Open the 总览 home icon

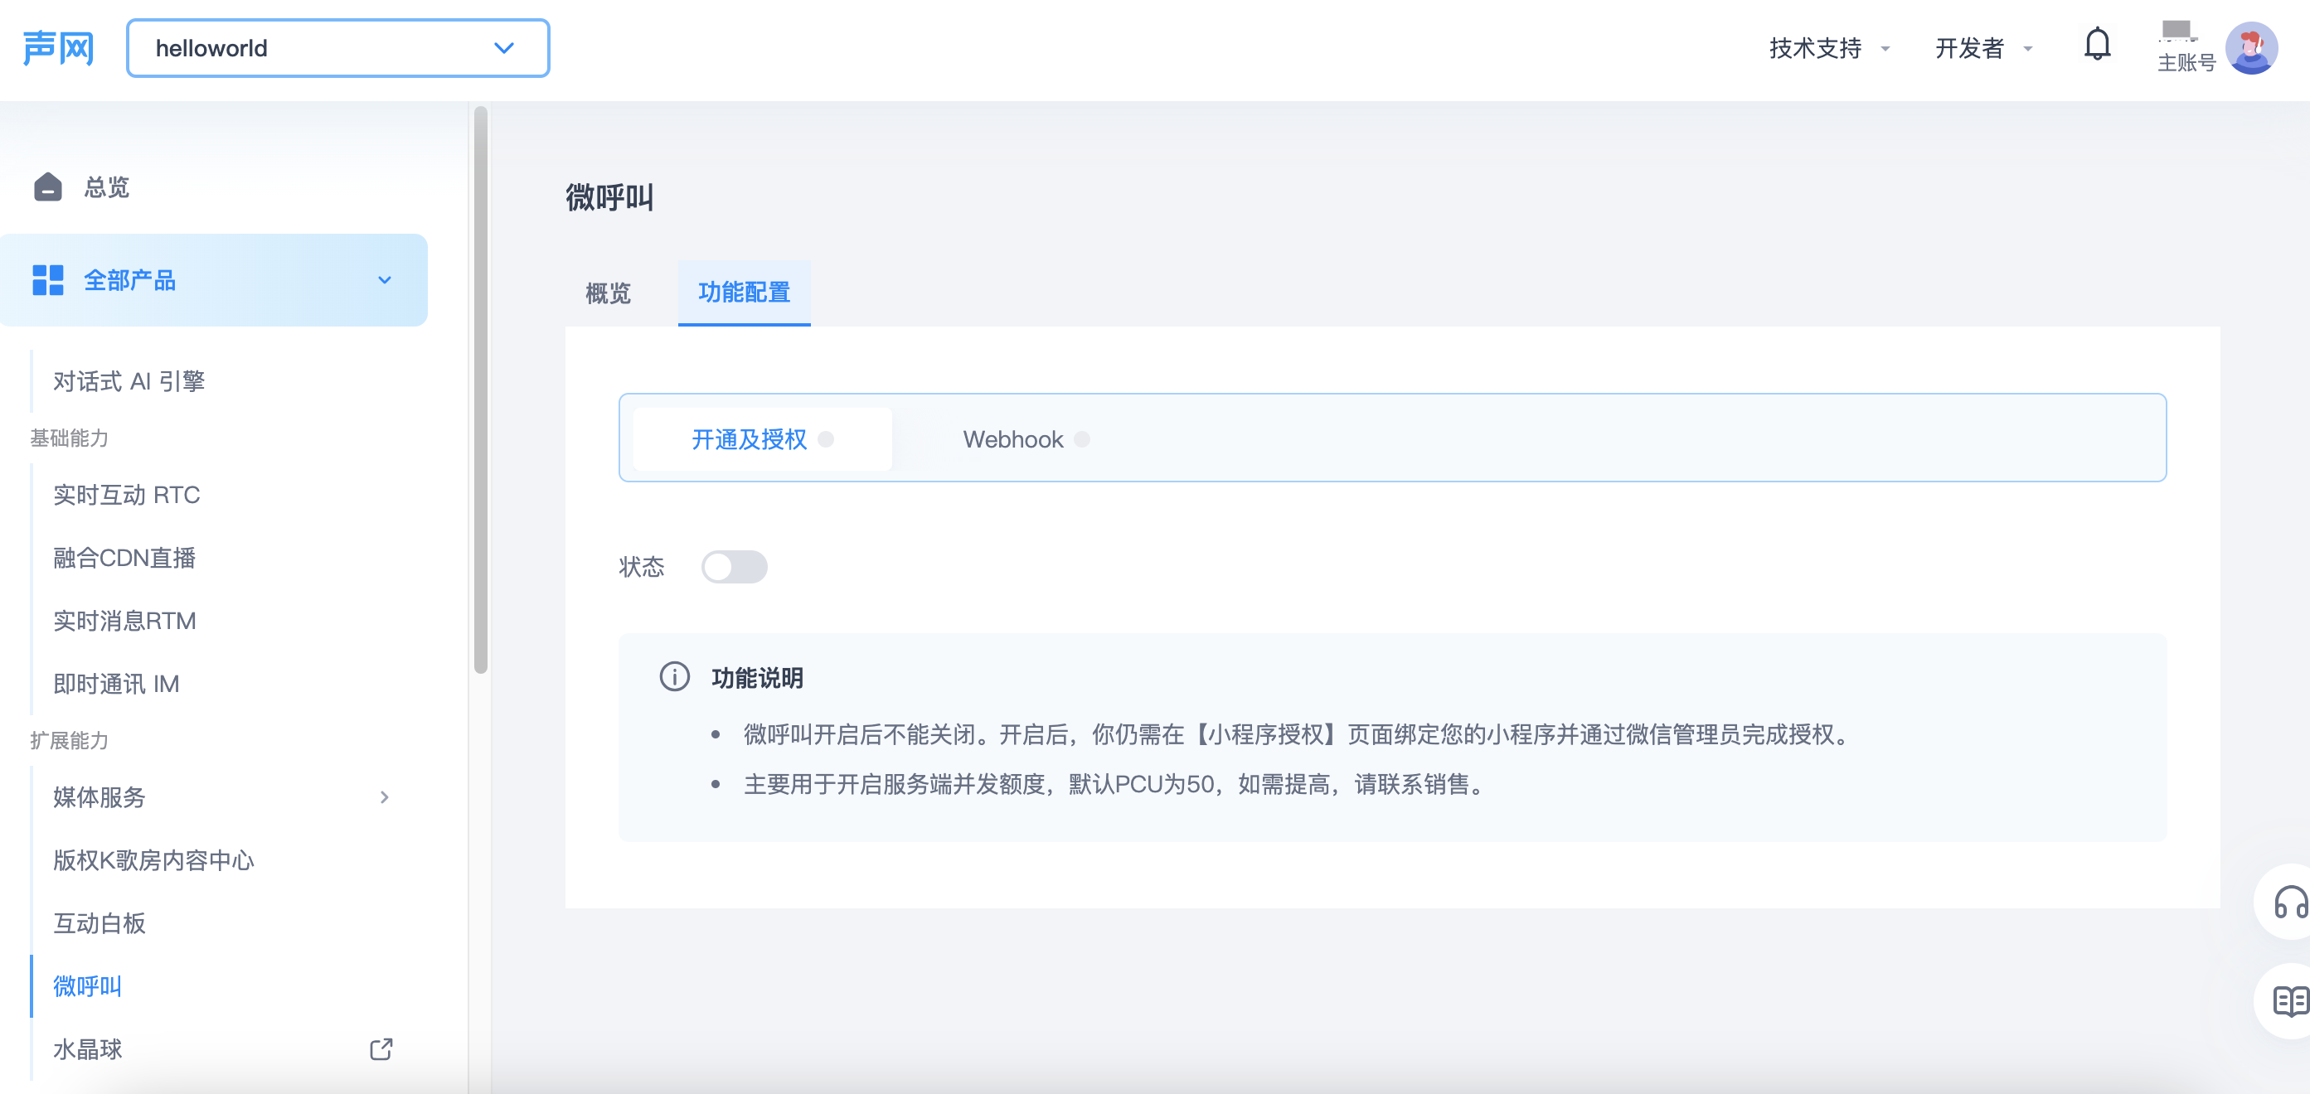47,187
